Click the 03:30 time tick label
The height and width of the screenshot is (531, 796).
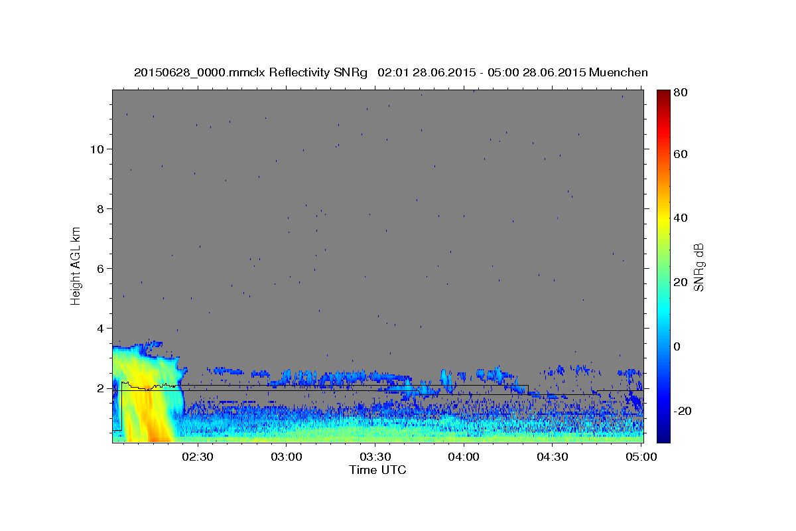click(375, 457)
